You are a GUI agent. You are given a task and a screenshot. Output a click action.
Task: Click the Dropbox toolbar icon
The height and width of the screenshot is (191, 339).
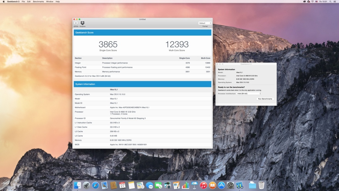coord(82,23)
